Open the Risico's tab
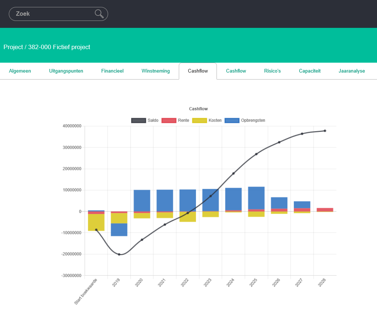377x328 pixels. [273, 71]
